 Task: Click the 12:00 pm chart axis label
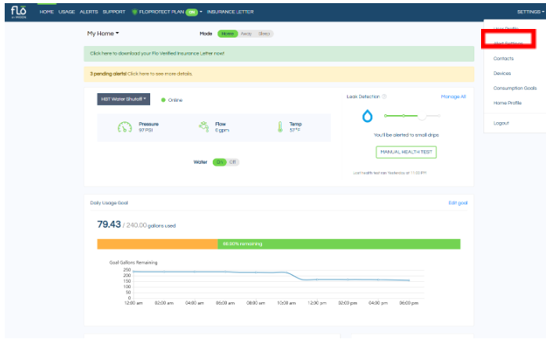(317, 303)
